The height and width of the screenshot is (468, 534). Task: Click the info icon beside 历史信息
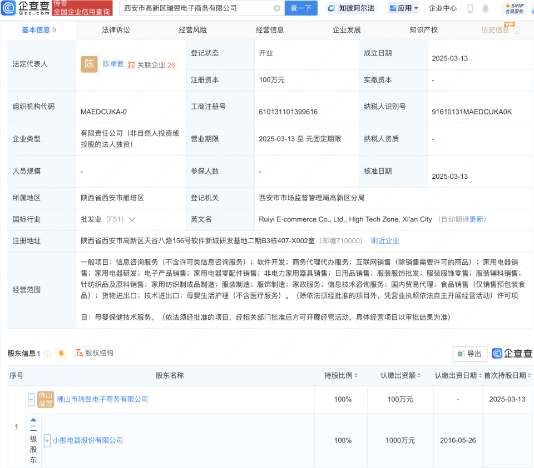pyautogui.click(x=517, y=30)
